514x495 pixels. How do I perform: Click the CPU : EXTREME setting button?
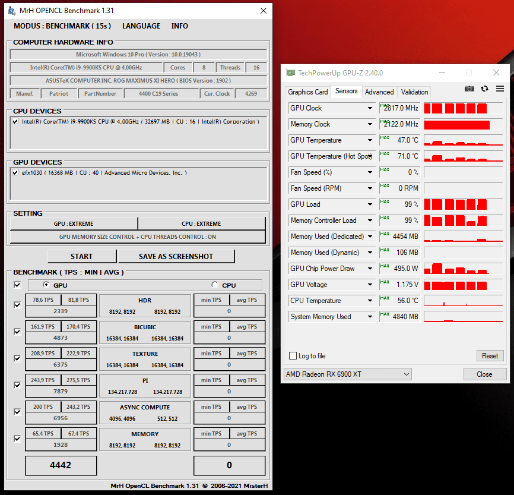click(201, 223)
